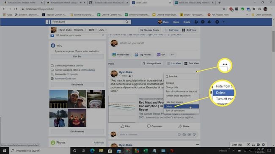Open featured photo of three men in sunglasses
Viewport: 275px width, 154px height.
tap(77, 118)
